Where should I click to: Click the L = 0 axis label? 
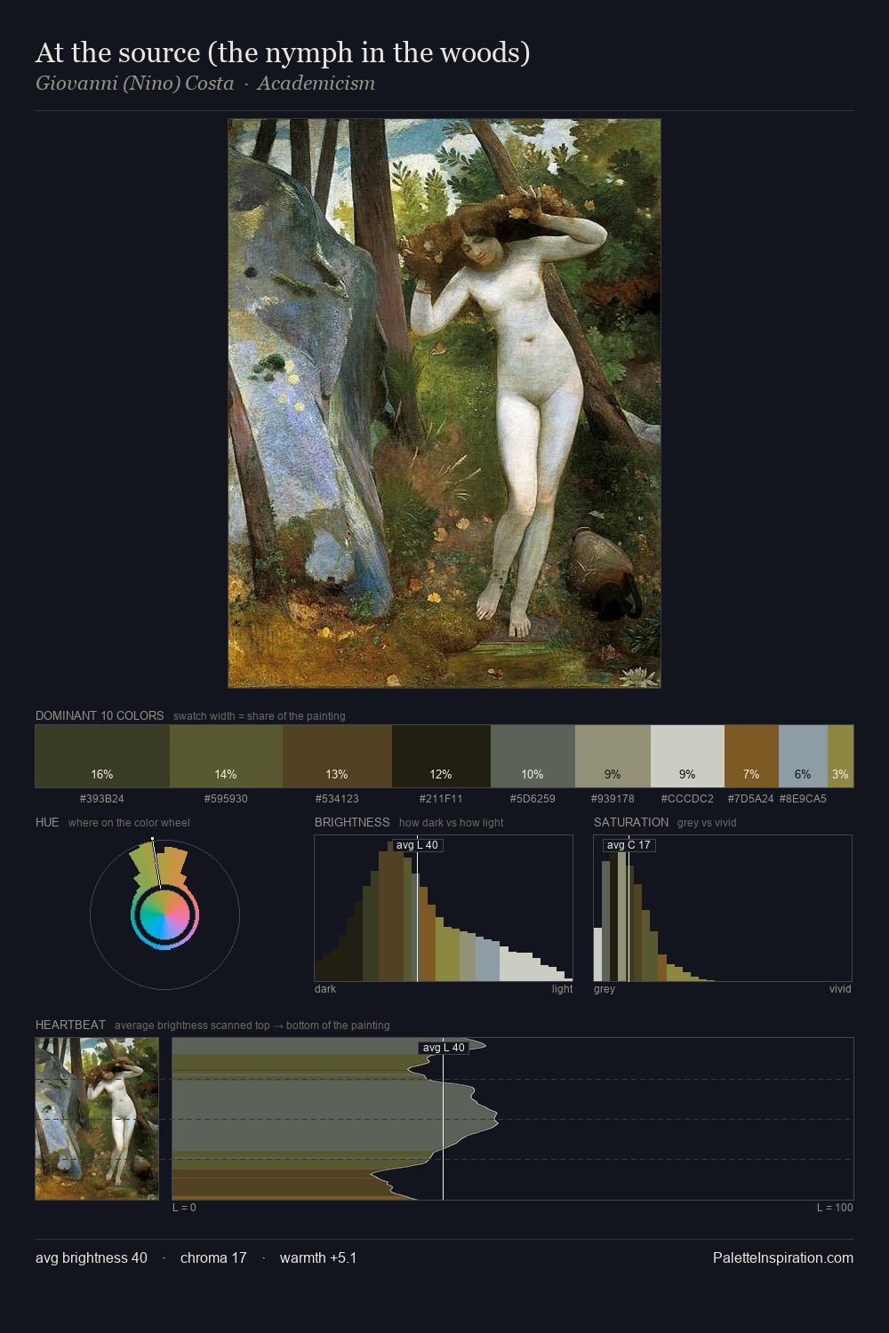pos(184,1208)
